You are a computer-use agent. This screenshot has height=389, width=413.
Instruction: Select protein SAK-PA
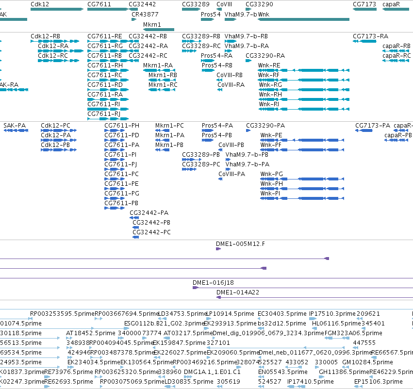coord(15,125)
